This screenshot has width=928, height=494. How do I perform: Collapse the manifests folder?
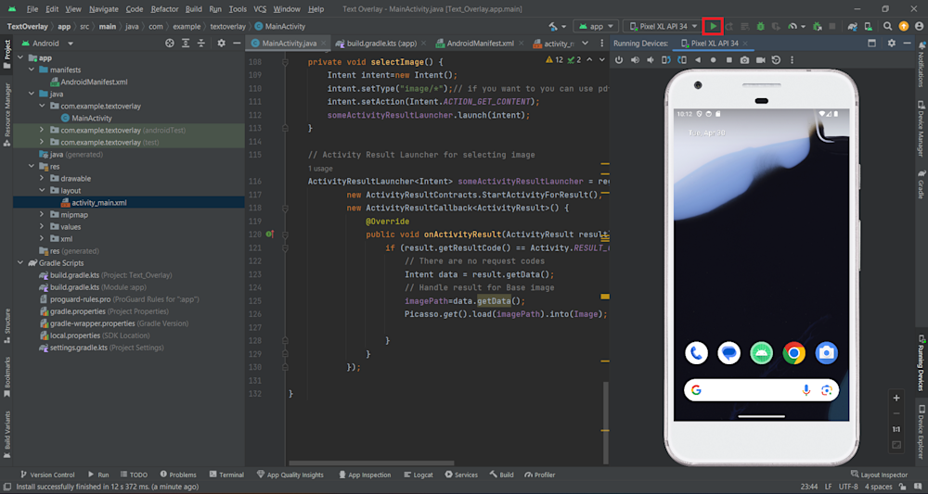pyautogui.click(x=31, y=70)
